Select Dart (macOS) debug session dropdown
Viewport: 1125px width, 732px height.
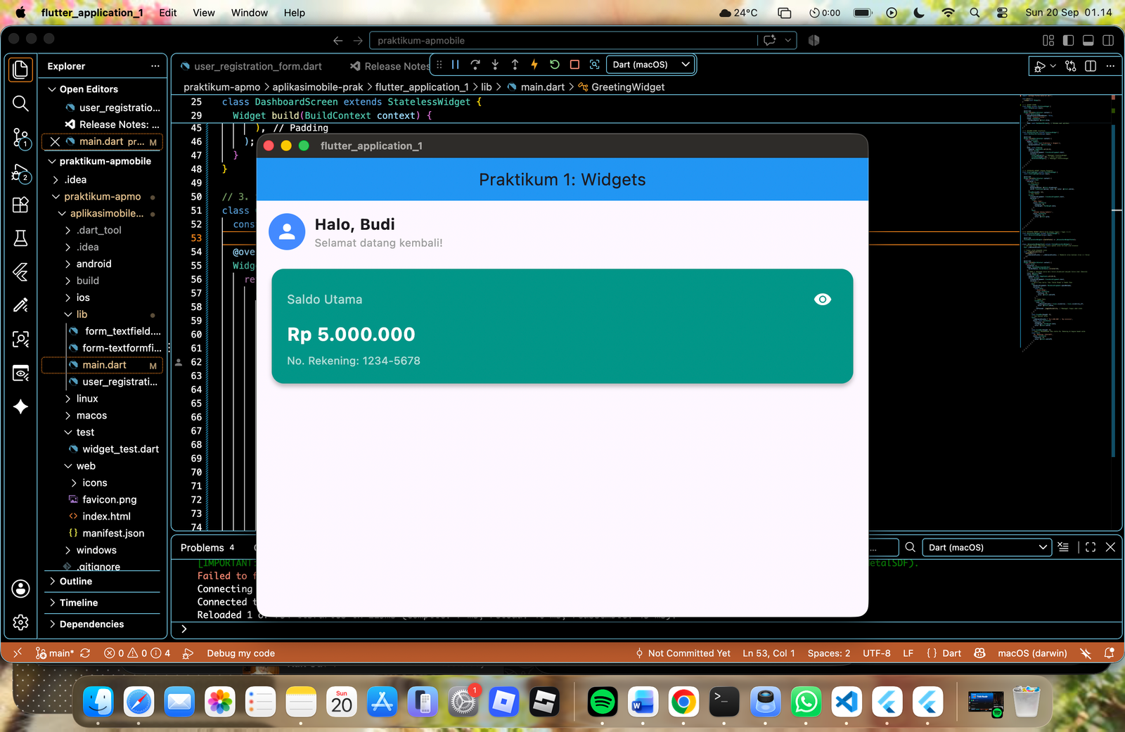[650, 65]
